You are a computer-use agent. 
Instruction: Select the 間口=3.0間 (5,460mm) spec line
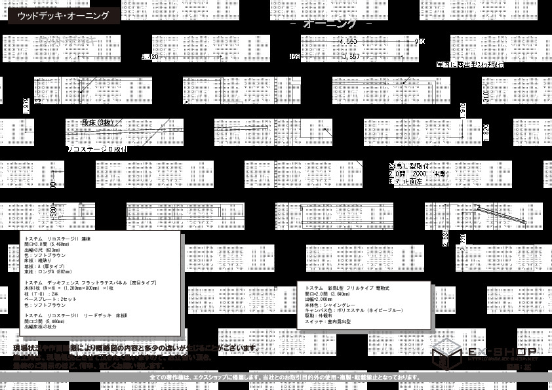coord(47,244)
